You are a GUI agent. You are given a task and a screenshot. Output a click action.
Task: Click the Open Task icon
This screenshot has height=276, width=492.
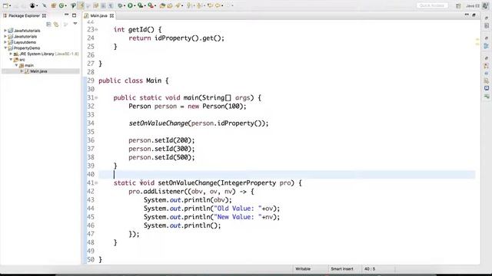click(x=170, y=5)
